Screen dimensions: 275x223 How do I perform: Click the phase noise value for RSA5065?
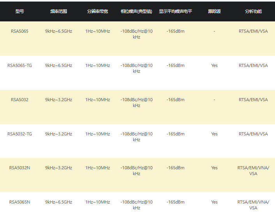[136, 34]
